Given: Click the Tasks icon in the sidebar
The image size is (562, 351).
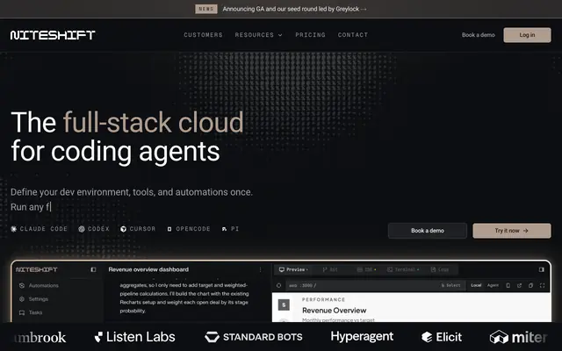Looking at the screenshot, I should [x=22, y=312].
